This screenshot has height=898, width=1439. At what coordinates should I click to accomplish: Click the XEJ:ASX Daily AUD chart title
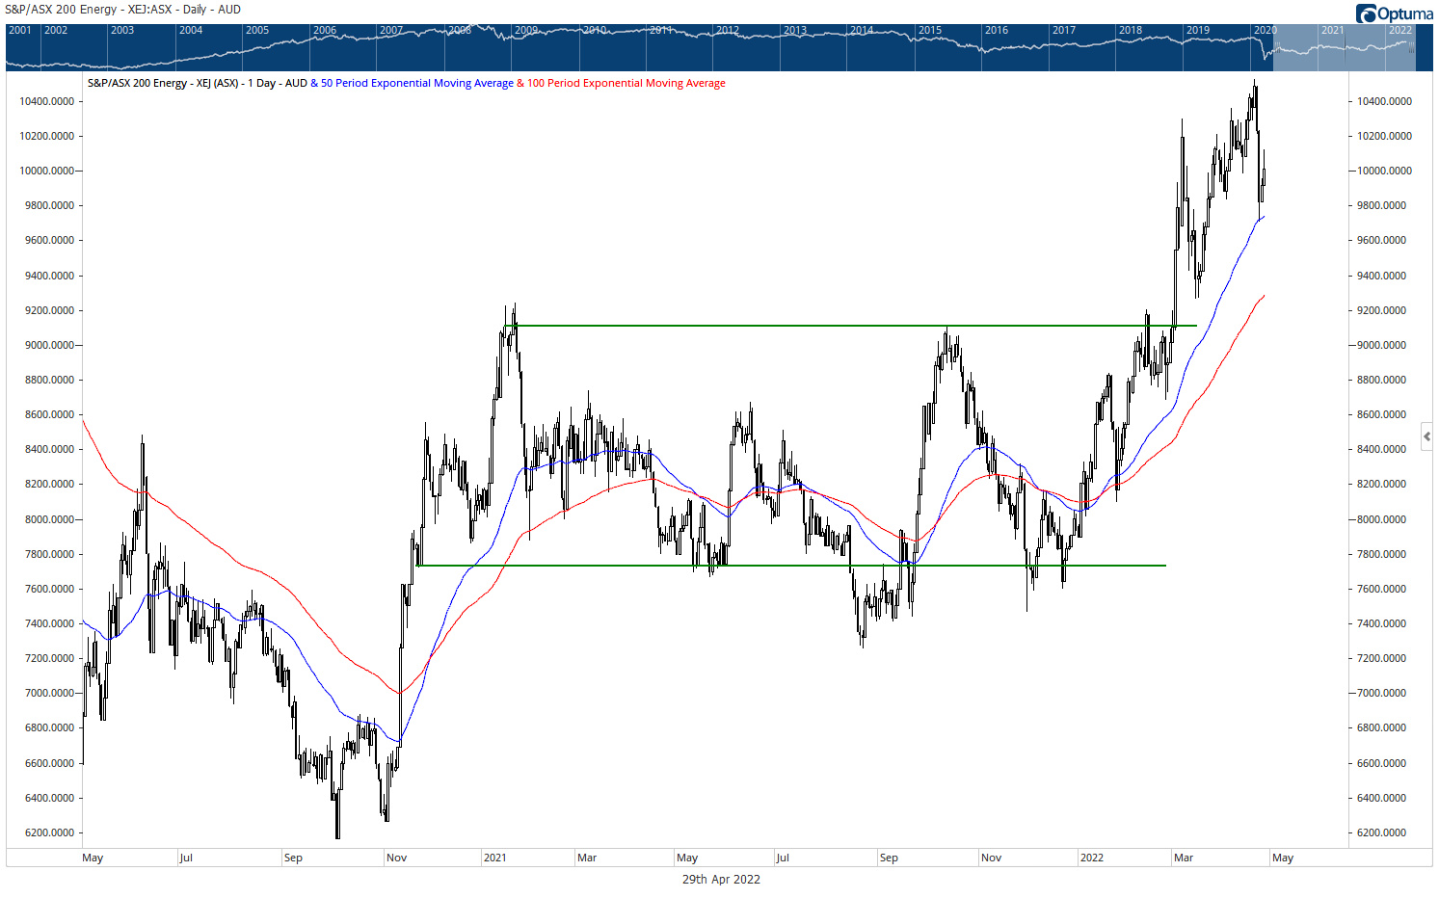coord(122,10)
